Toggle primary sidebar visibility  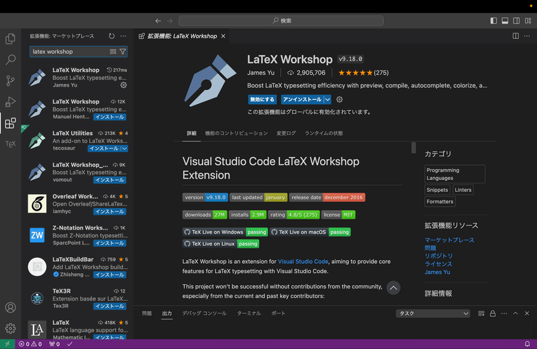pyautogui.click(x=493, y=21)
